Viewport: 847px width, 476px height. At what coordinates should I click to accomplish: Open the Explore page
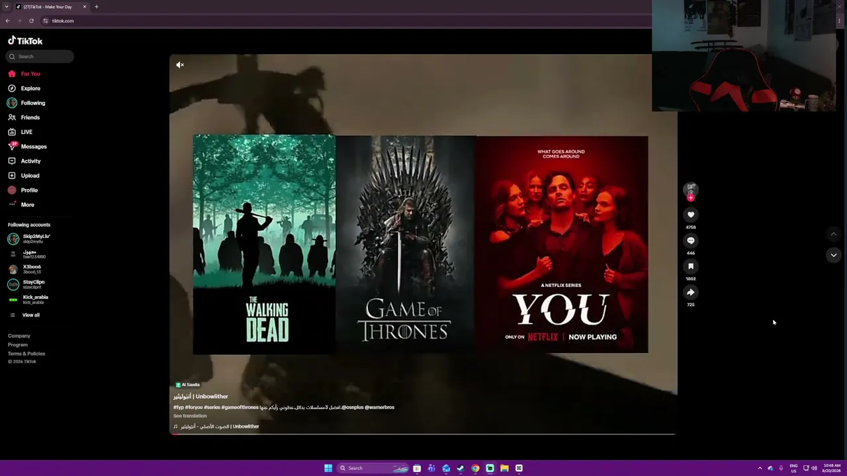(x=24, y=88)
